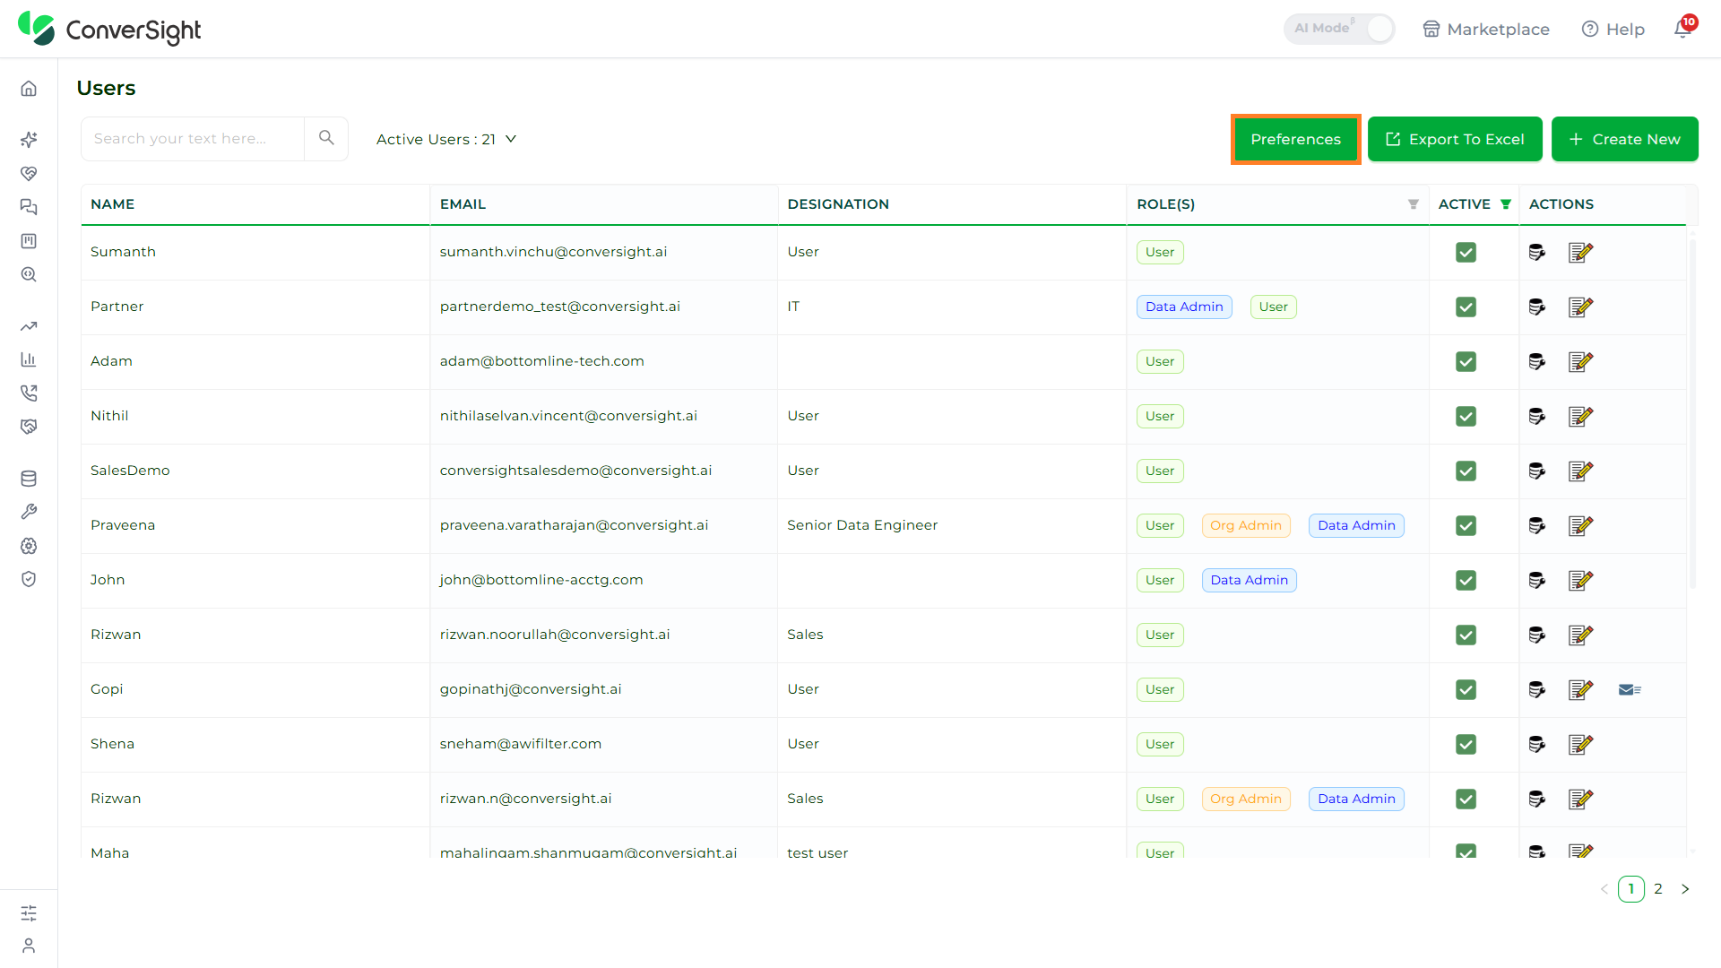Open the ROLE(S) column filter

coord(1413,204)
